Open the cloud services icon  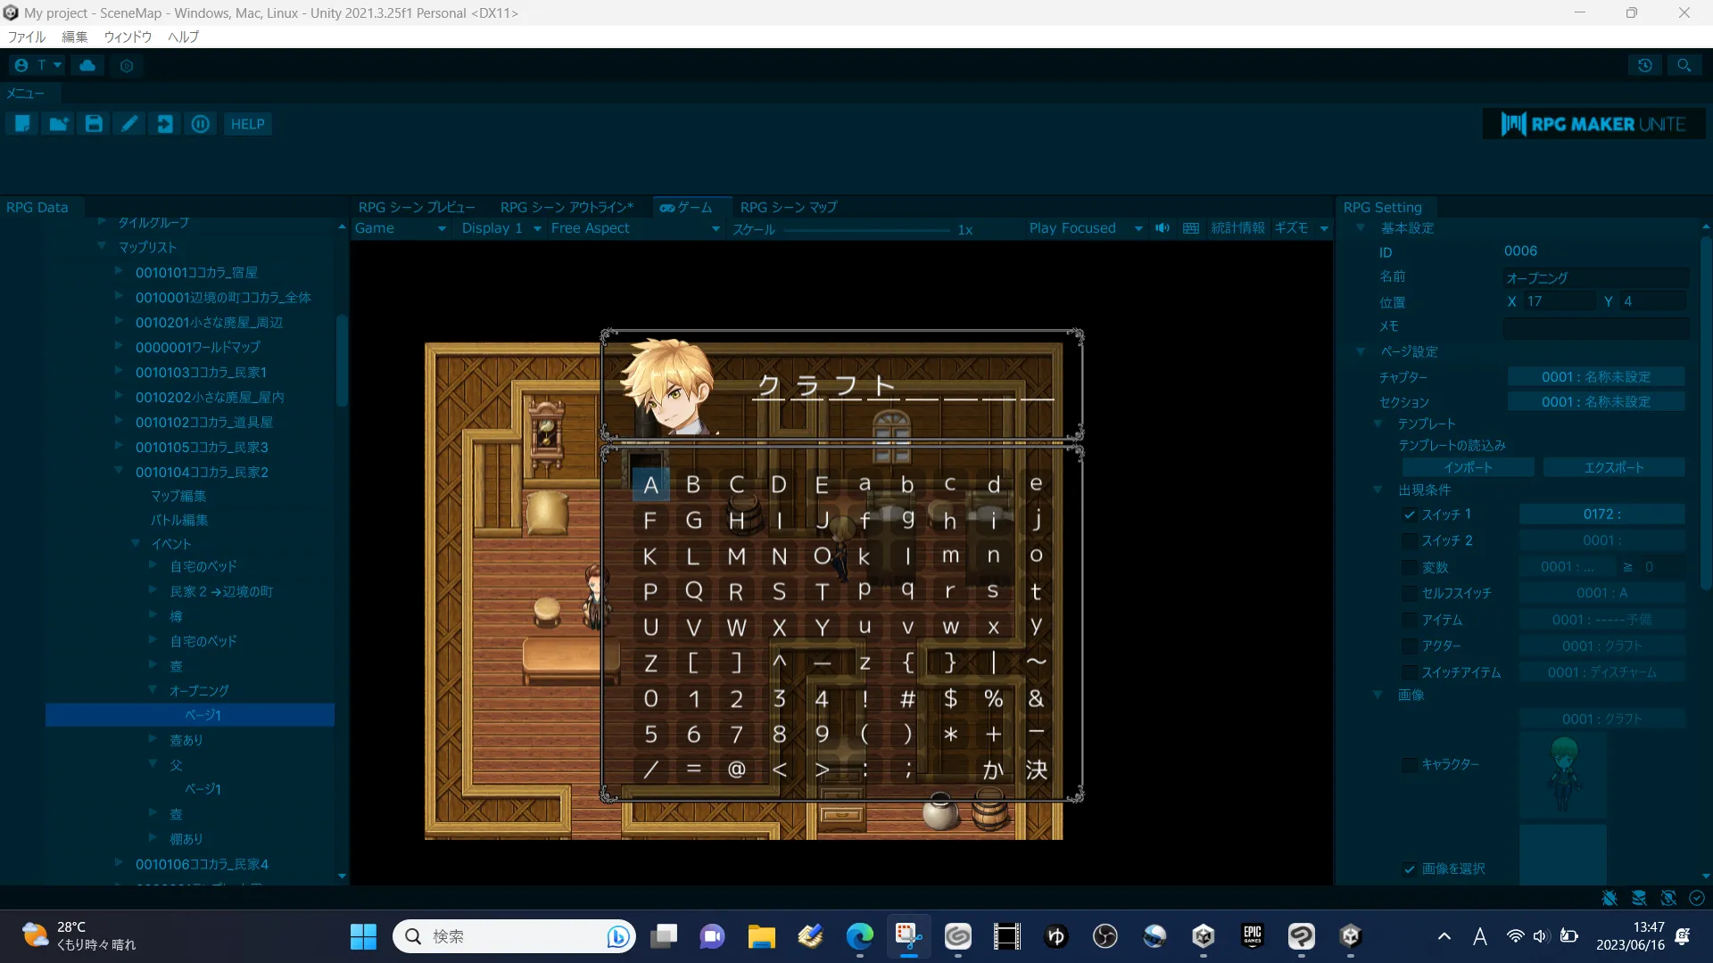point(87,65)
